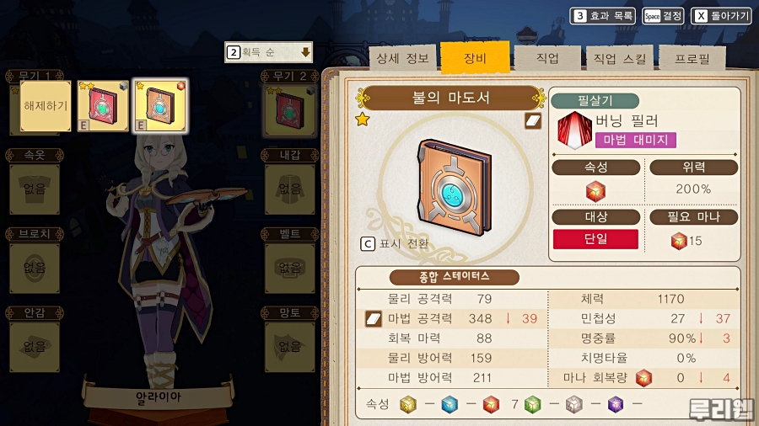Click the empty 속옷 equipment slot
This screenshot has height=426, width=759.
pyautogui.click(x=35, y=189)
